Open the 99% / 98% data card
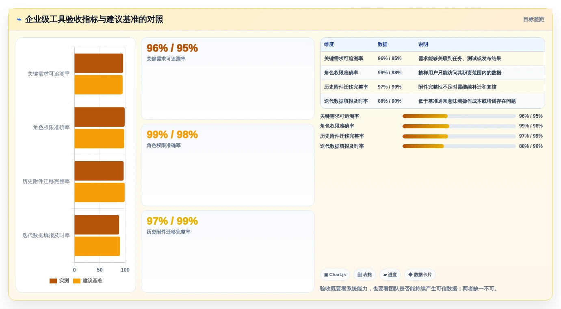Screen dimensions: 561x309 [227, 165]
